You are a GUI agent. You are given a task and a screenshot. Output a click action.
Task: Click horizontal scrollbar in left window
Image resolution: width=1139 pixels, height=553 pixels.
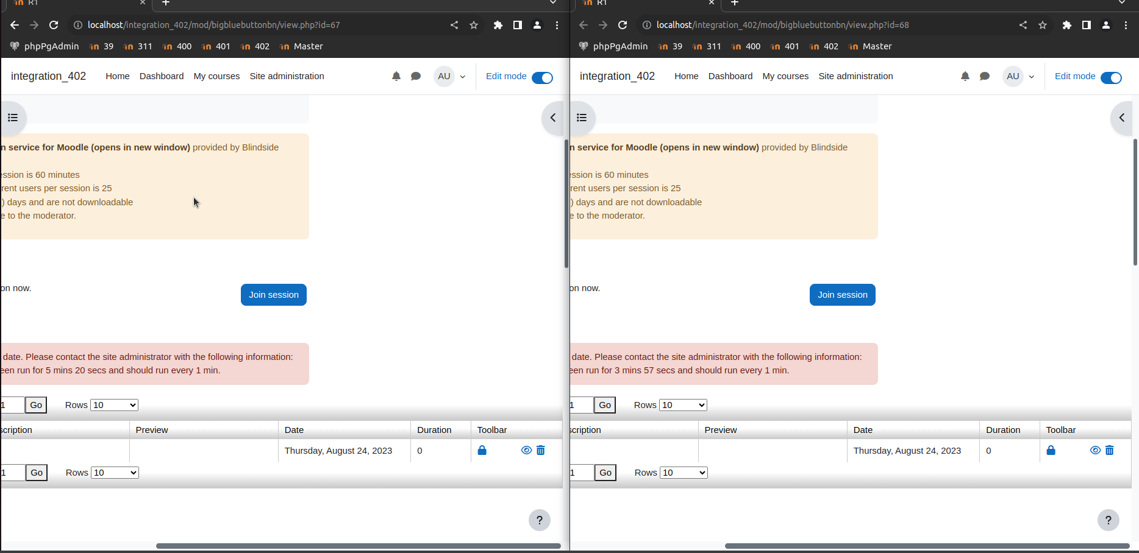point(359,546)
